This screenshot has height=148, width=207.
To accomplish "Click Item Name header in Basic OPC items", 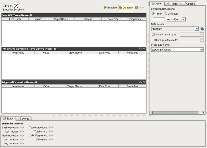I will [15, 19].
